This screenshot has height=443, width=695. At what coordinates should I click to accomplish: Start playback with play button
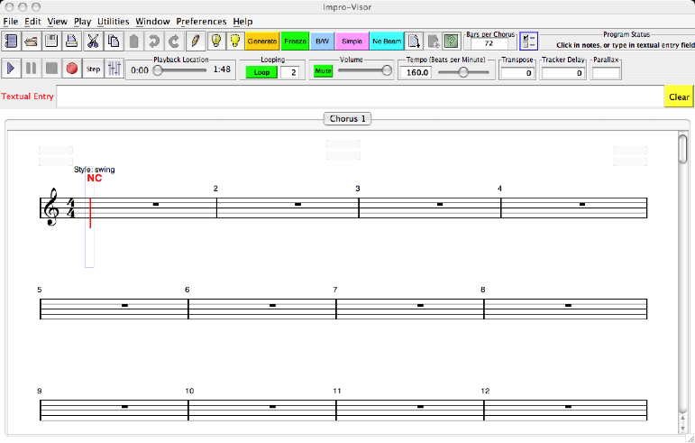(x=12, y=68)
